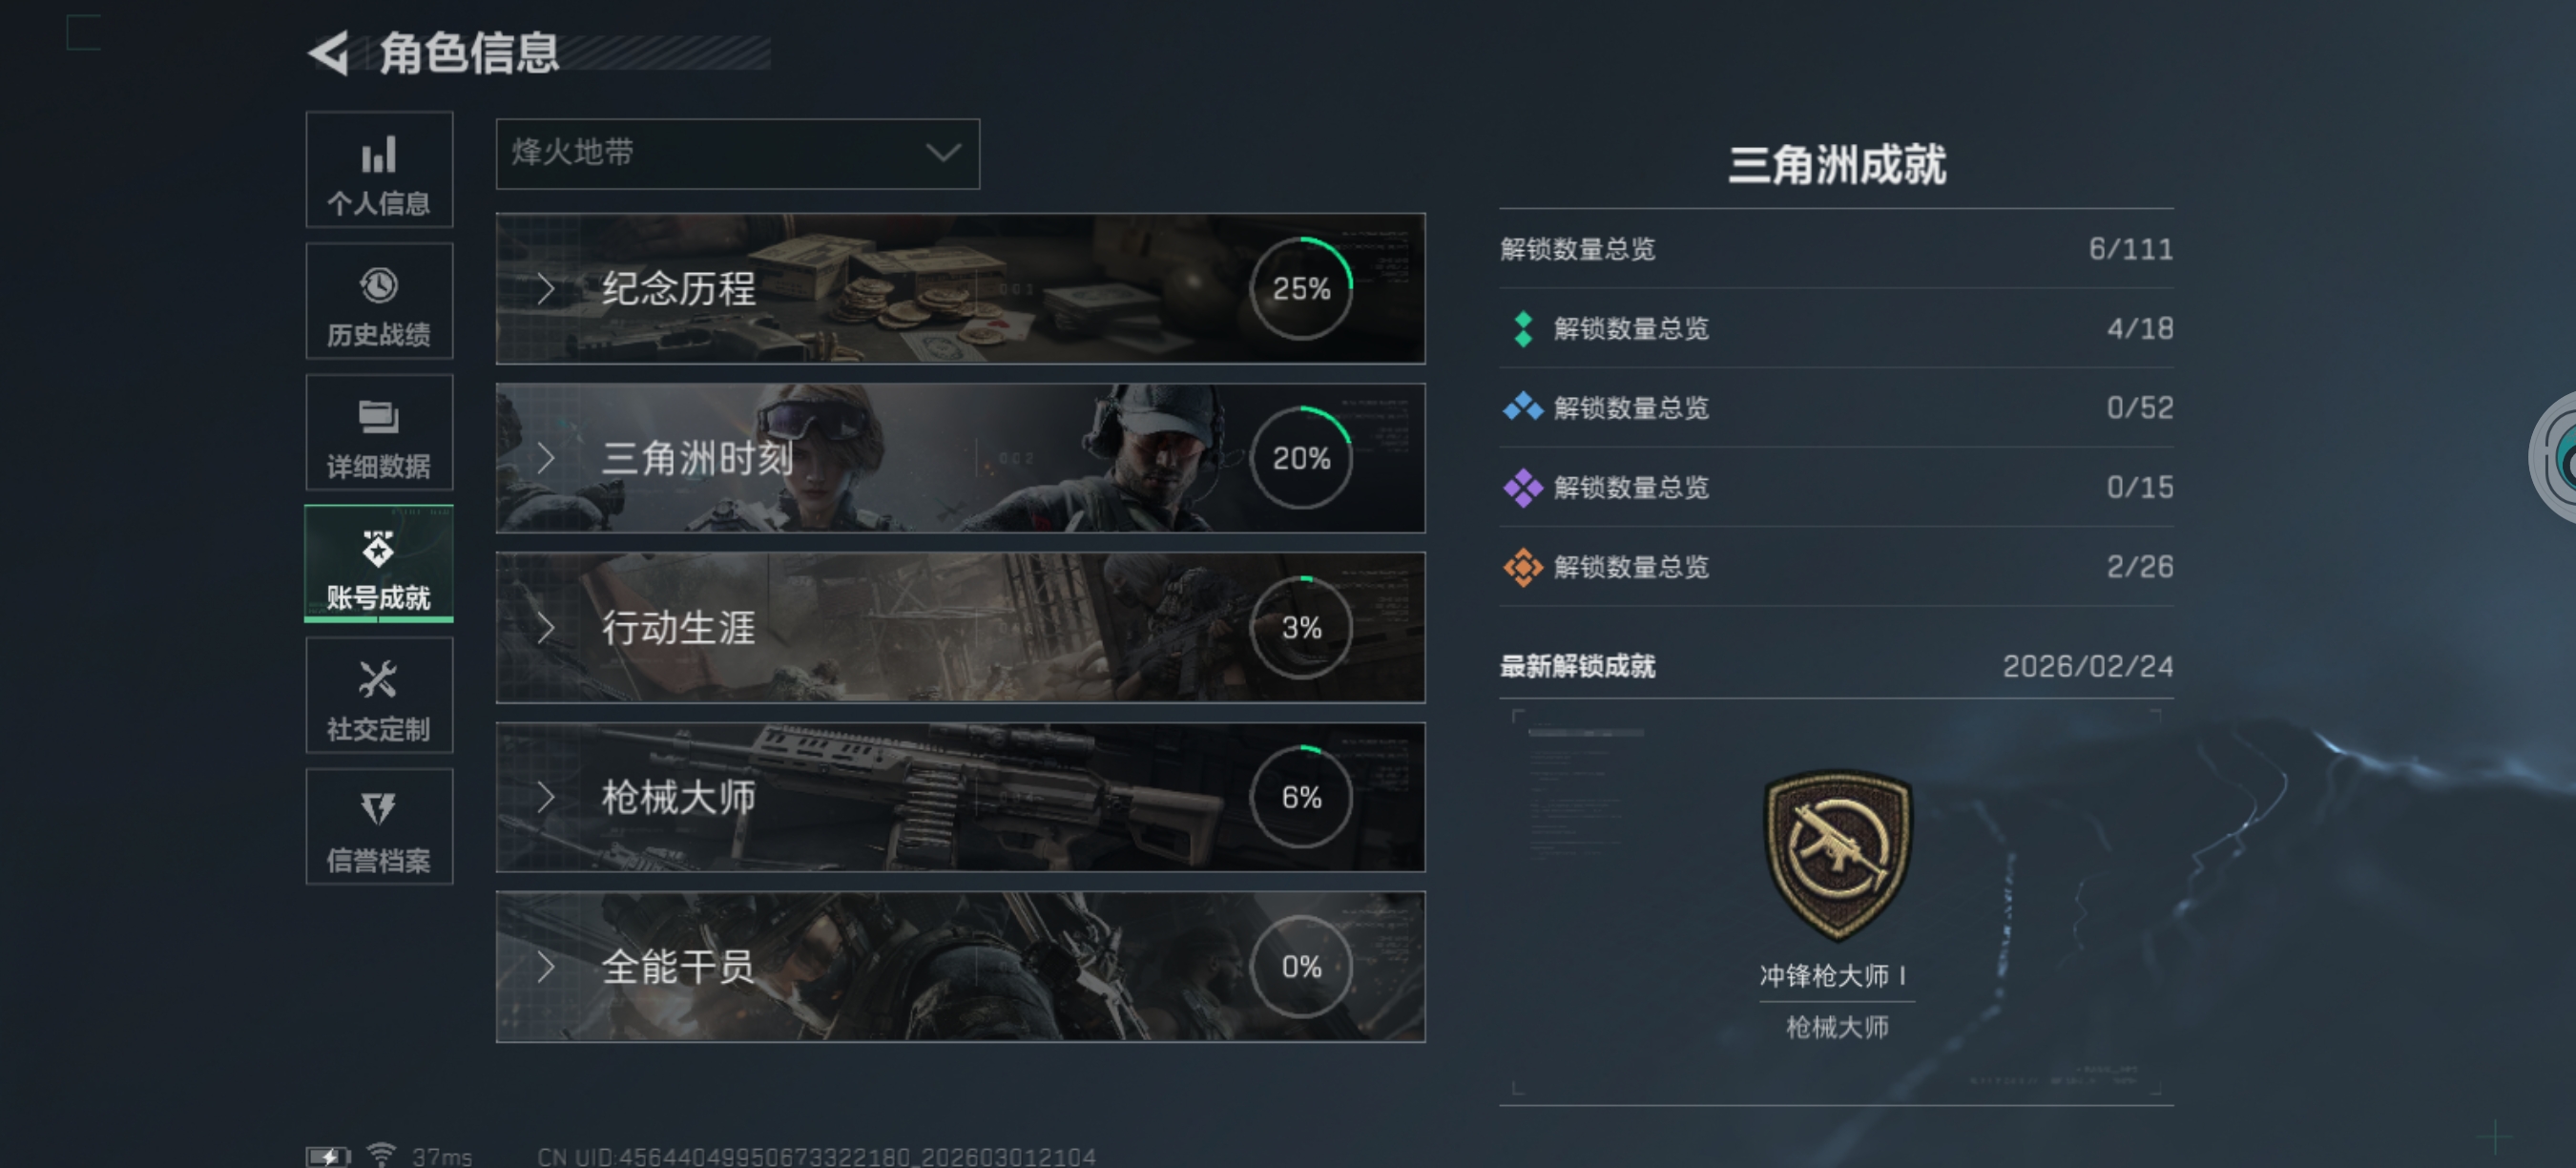Expand the 行动生涯 category chevron
The height and width of the screenshot is (1168, 2576).
[545, 628]
